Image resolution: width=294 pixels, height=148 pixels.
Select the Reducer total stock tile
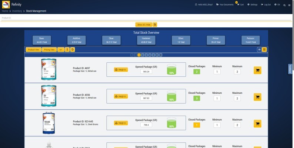coord(251,40)
